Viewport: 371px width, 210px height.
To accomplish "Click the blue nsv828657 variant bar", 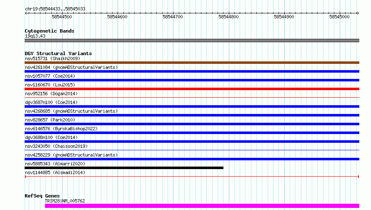I will pos(192,124).
